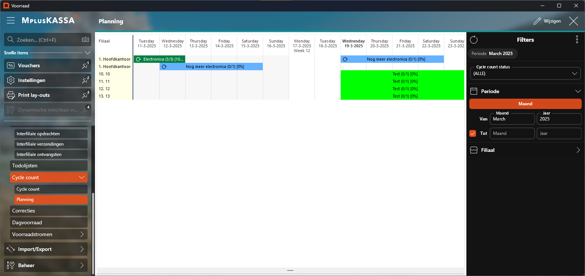Click the on-screen keyboard icon in search
Screen dimensions: 585x276
85,40
